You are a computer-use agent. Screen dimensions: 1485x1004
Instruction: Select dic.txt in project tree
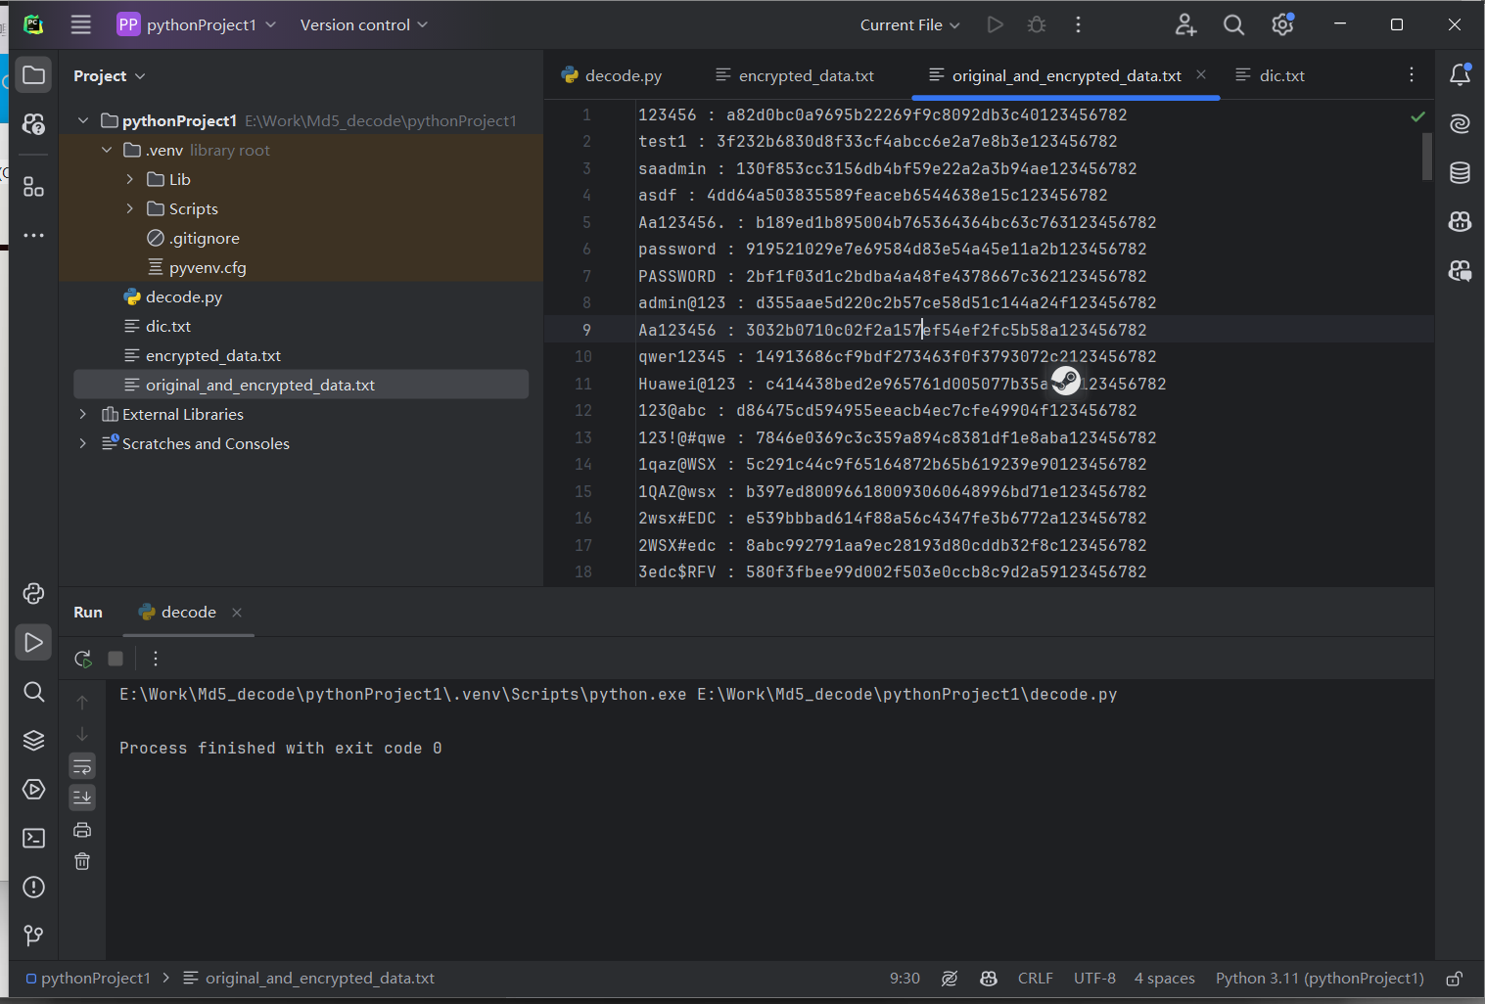point(168,326)
